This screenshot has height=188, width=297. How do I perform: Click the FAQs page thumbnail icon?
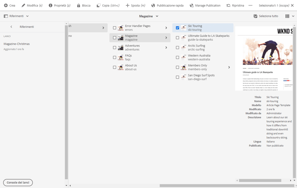[121, 57]
